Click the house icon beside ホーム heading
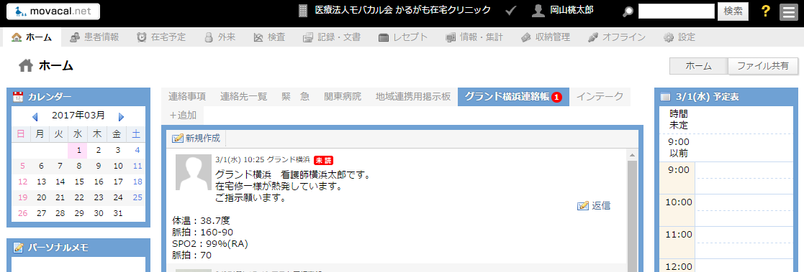The image size is (804, 272). [26, 65]
